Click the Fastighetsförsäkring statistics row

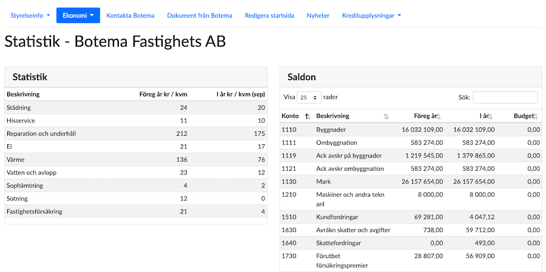[x=135, y=211]
